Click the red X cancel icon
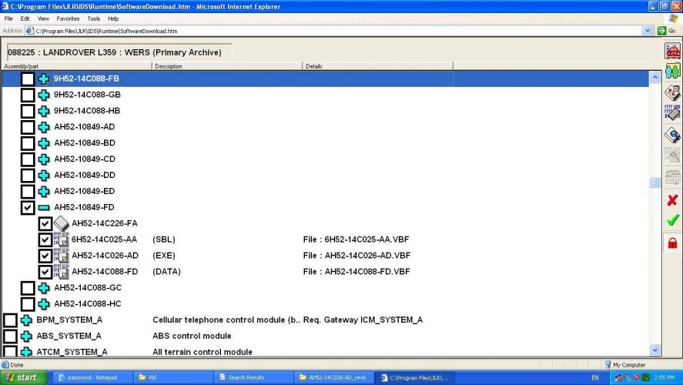The width and height of the screenshot is (683, 385). pos(672,200)
